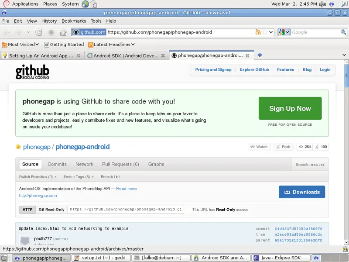349x262 pixels.
Task: Open the File menu
Action: (x=6, y=21)
